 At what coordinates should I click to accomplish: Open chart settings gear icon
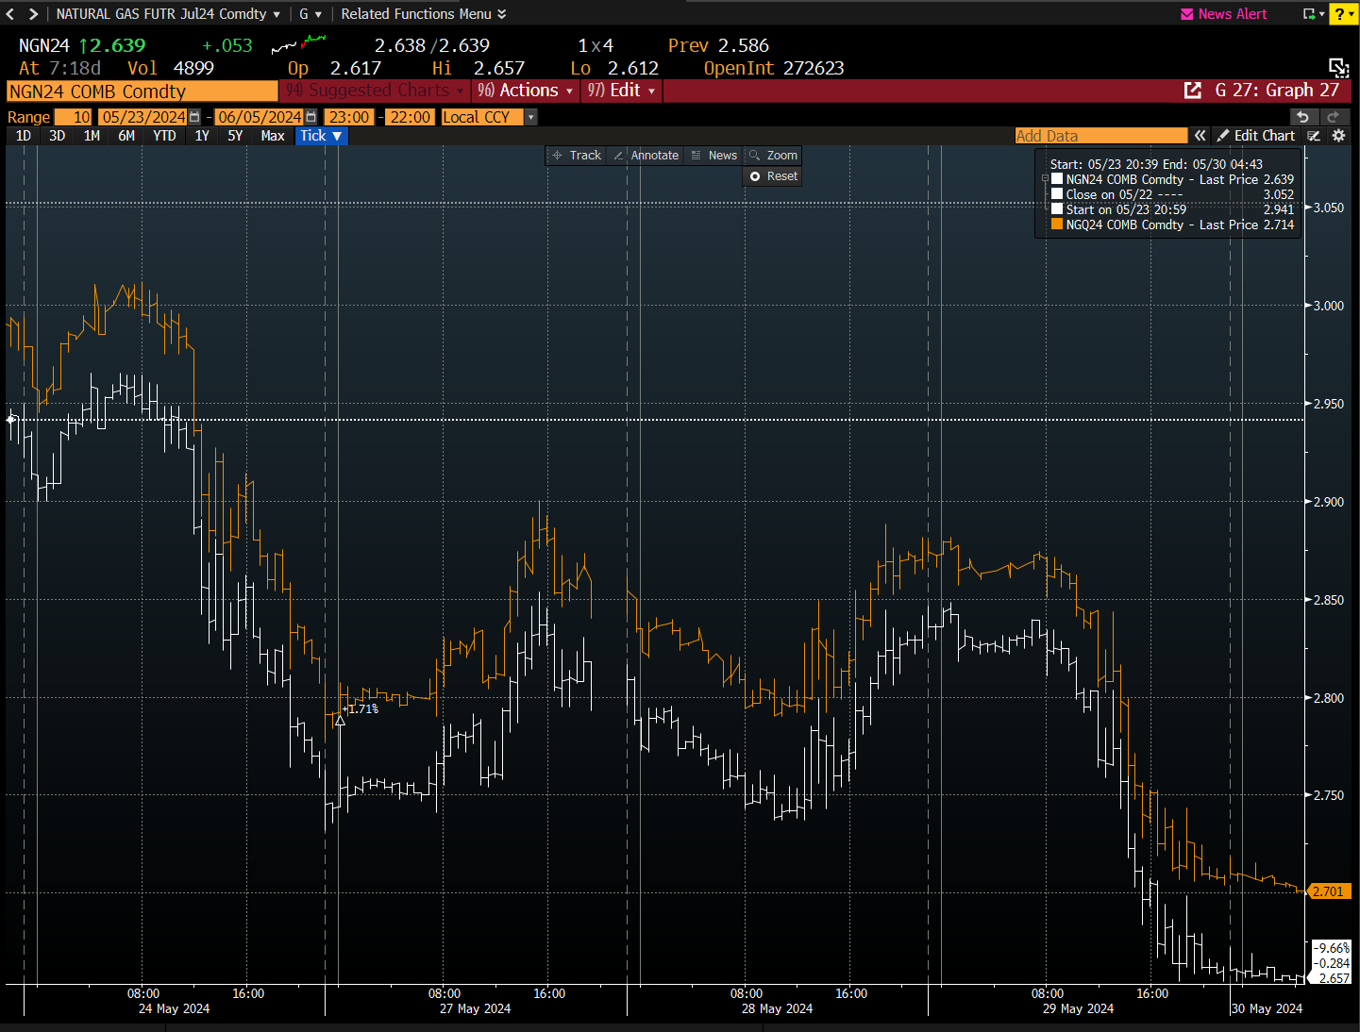pyautogui.click(x=1338, y=136)
